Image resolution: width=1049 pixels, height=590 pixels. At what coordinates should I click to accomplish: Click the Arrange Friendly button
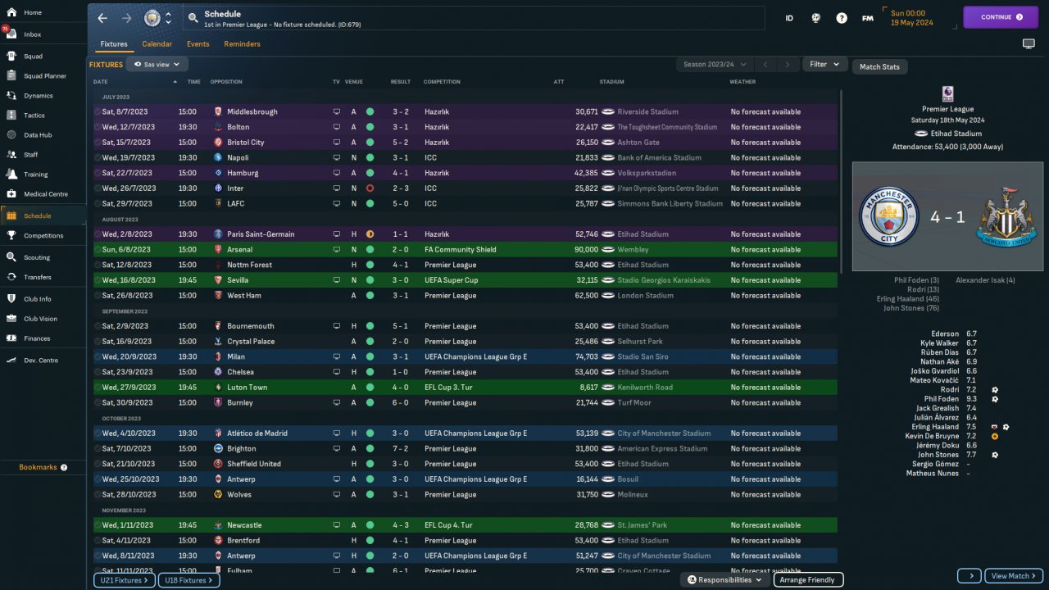coord(806,580)
